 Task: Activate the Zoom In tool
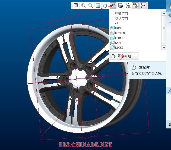[83, 5]
